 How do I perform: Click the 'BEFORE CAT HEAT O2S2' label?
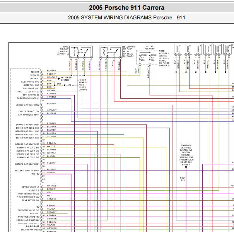pos(27,144)
